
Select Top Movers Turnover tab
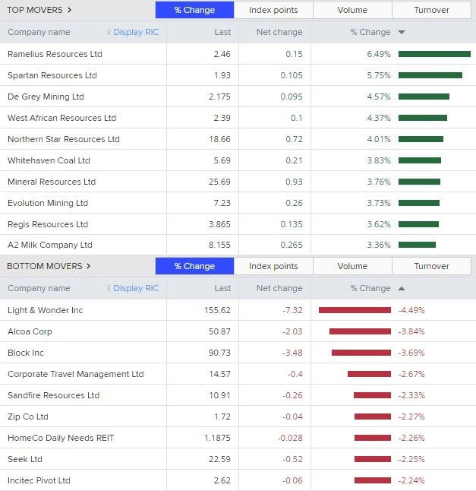click(432, 10)
